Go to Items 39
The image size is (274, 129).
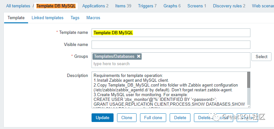123,6
